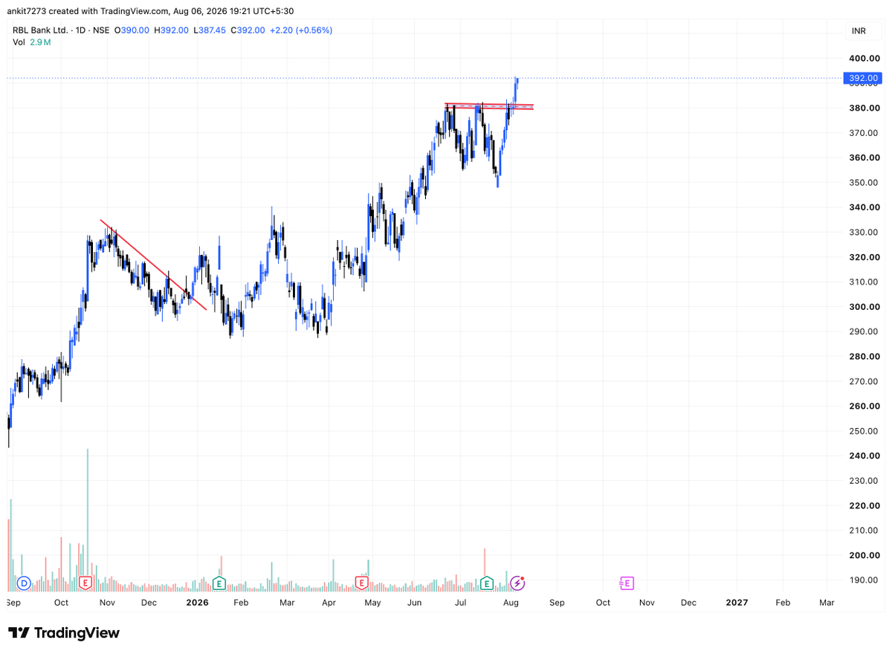The height and width of the screenshot is (654, 892).
Task: Click the TradingView logo
Action: tap(65, 632)
